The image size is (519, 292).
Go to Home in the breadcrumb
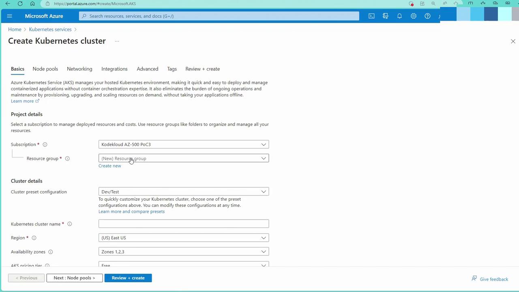pyautogui.click(x=15, y=29)
